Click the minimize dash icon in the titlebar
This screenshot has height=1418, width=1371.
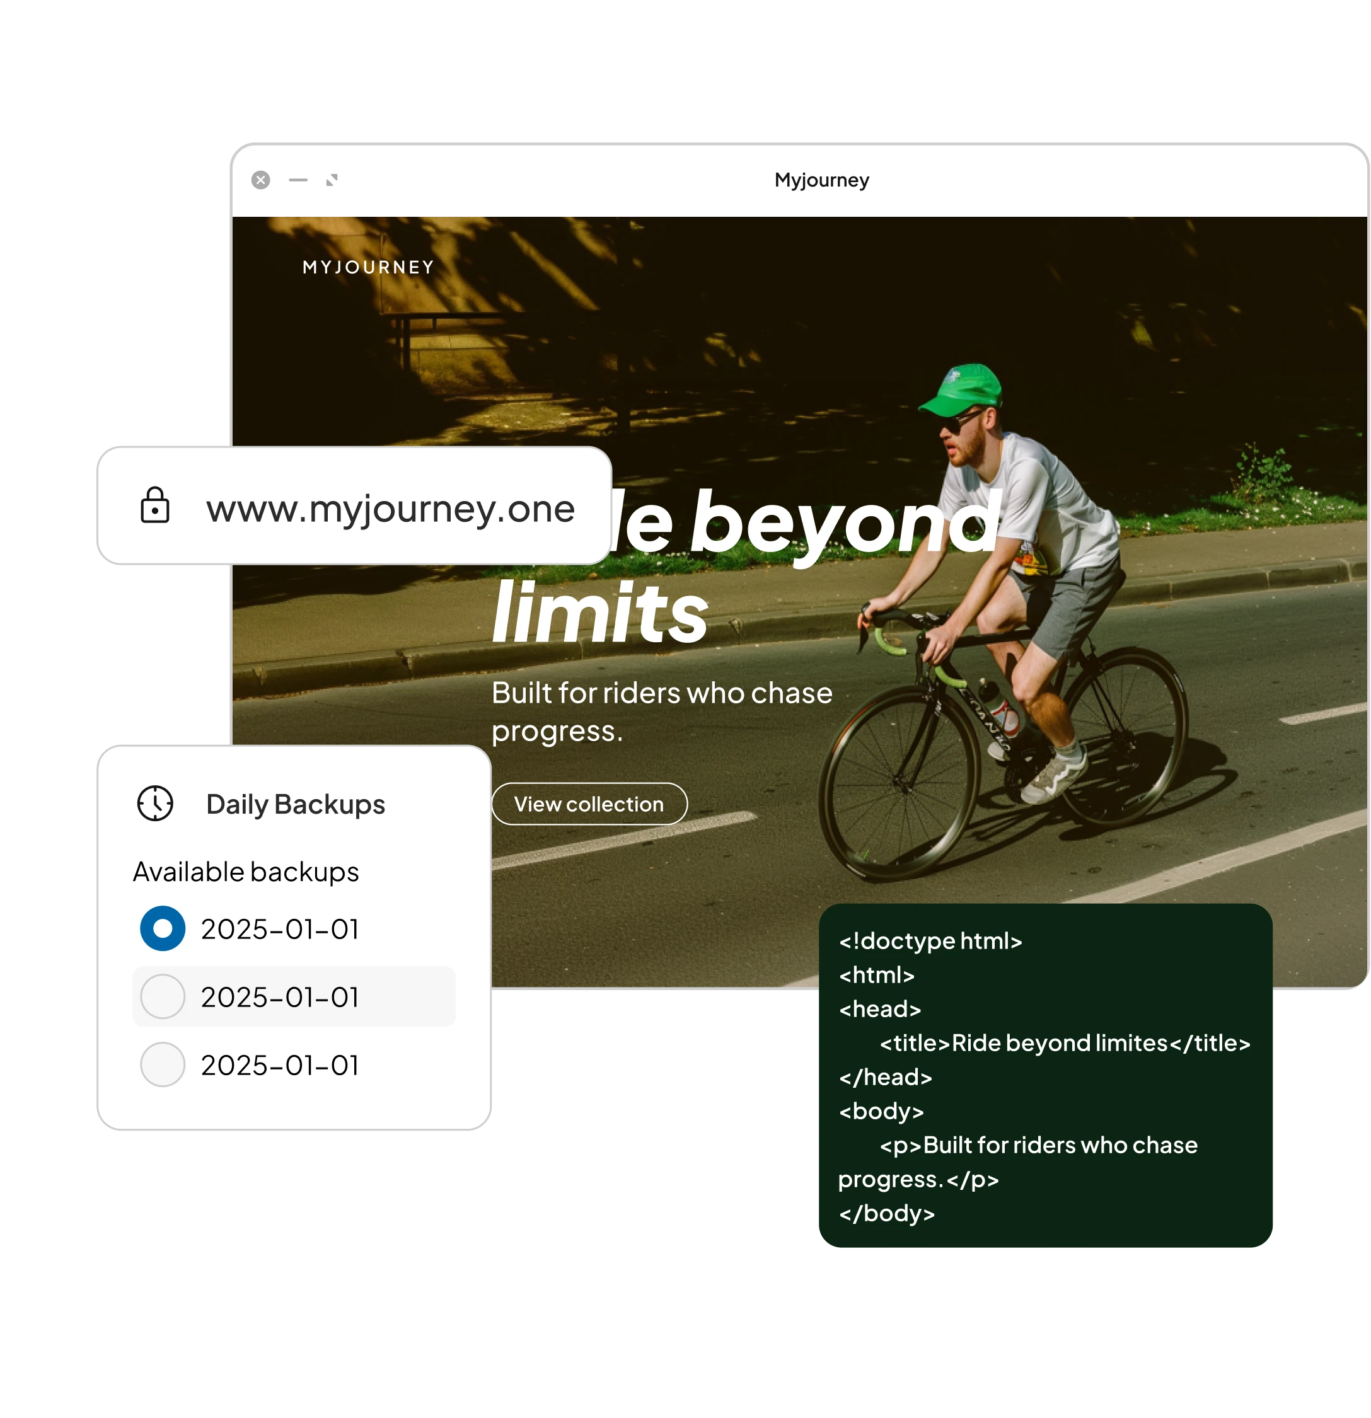tap(298, 181)
